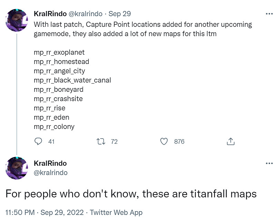Click @kralrindo handle next to Sep 29
This screenshot has height=218, width=279.
tap(86, 14)
